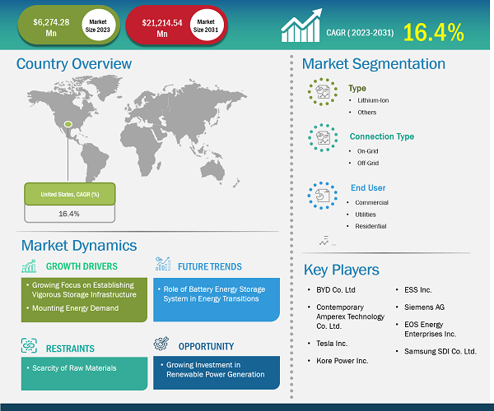Click the white Market Size 2031 circle
The height and width of the screenshot is (411, 494).
coord(206,25)
